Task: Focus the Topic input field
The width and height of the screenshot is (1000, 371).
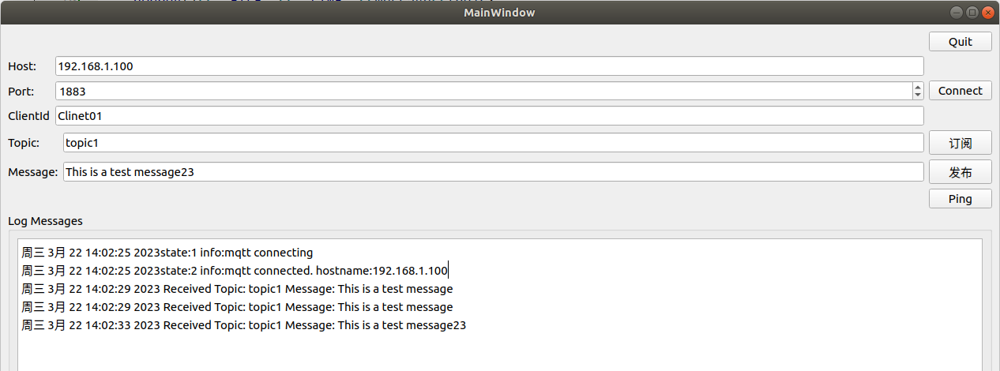Action: tap(493, 143)
